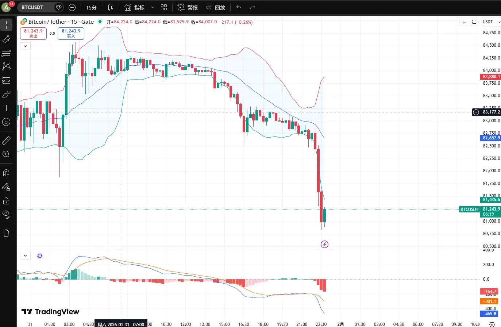The height and width of the screenshot is (327, 501).
Task: Expand the indicators favorites dropdown arrow
Action: click(x=153, y=7)
